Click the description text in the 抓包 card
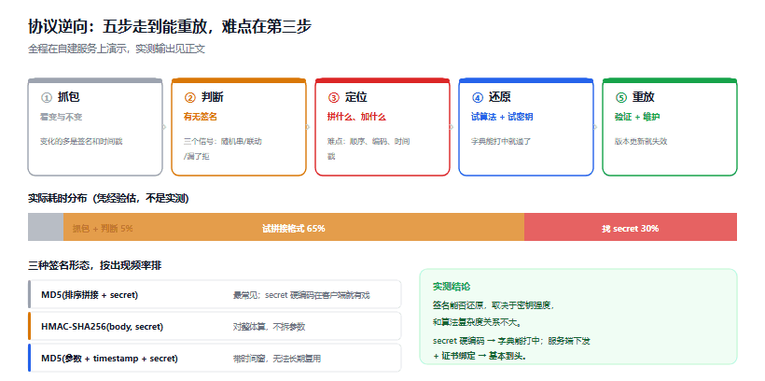The height and width of the screenshot is (381, 765). [81, 142]
